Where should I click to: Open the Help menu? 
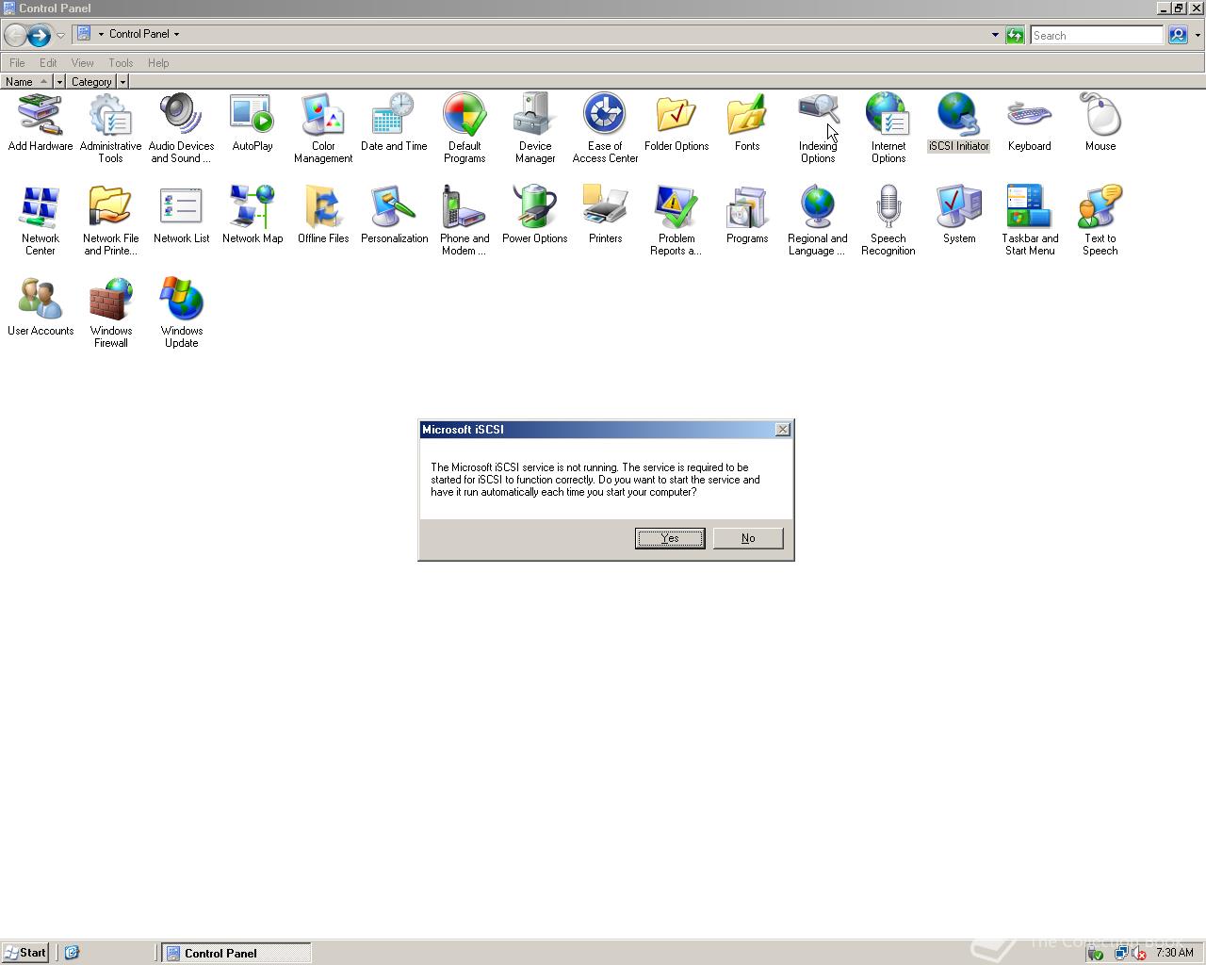158,63
